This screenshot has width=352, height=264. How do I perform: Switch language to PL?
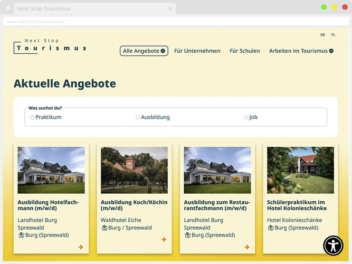[333, 35]
